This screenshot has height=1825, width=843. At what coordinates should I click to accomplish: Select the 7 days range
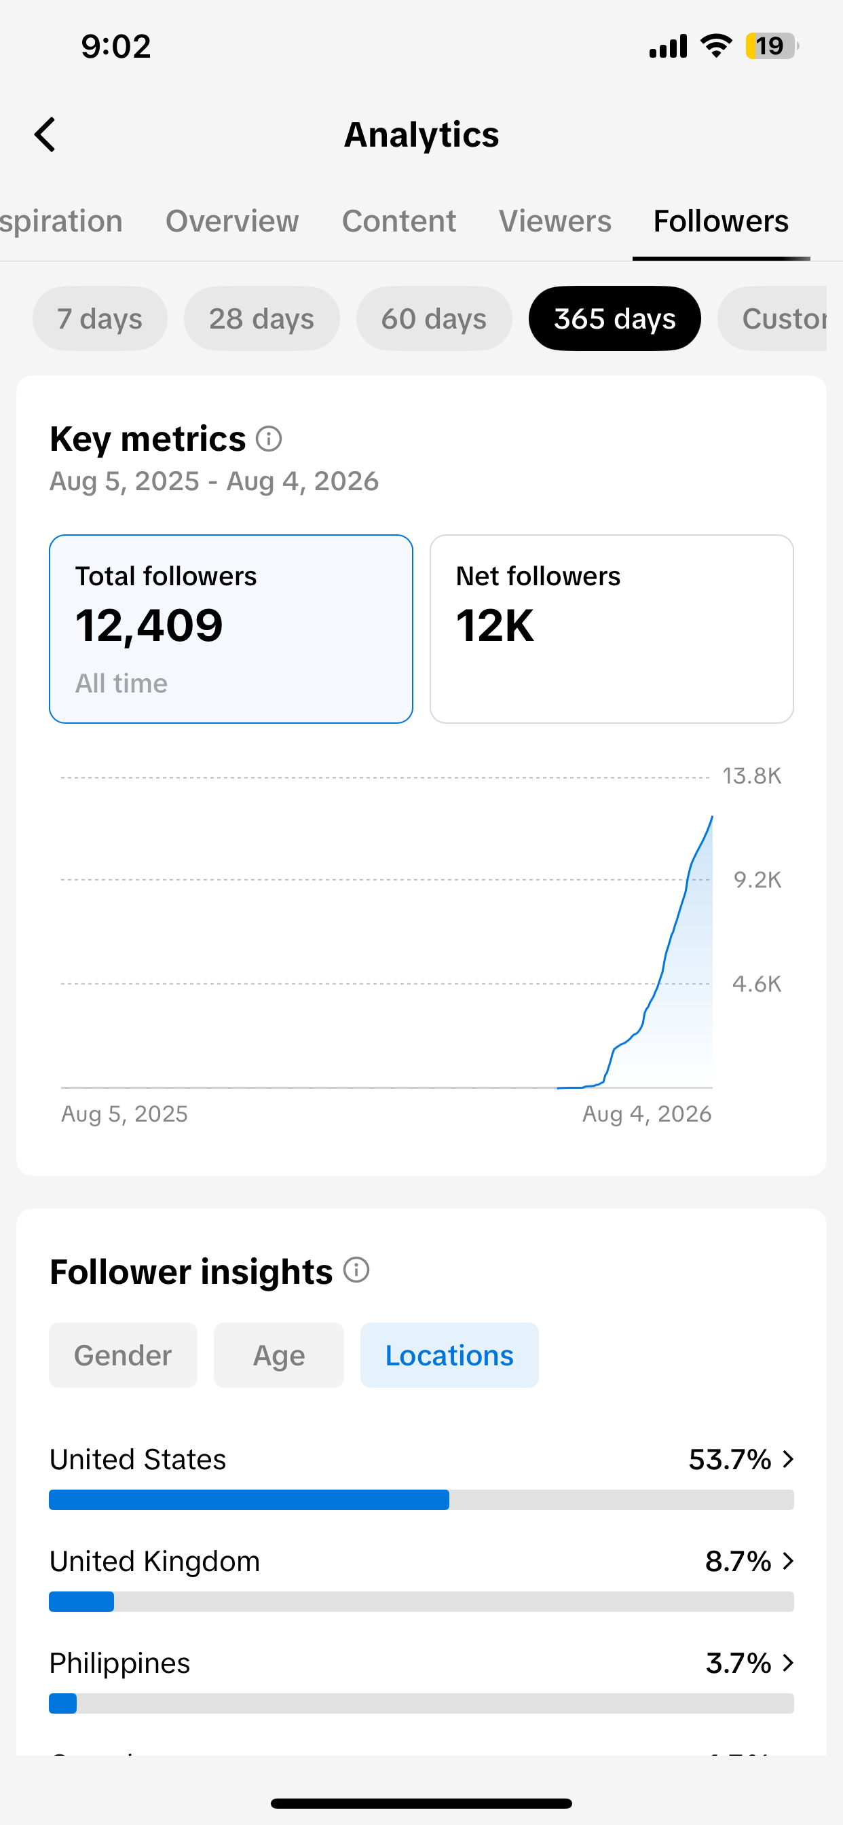(100, 318)
